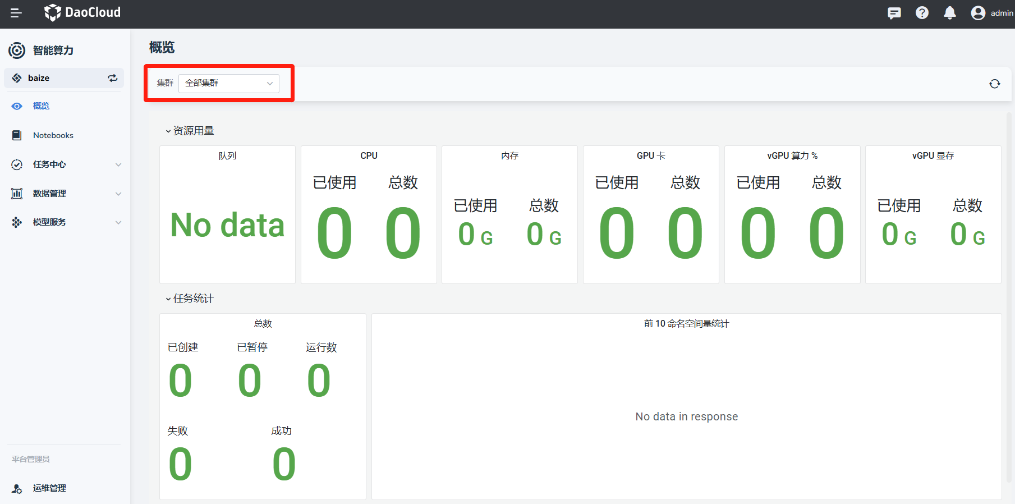Click the 平台管理员 section label
Image resolution: width=1015 pixels, height=504 pixels.
click(x=31, y=459)
